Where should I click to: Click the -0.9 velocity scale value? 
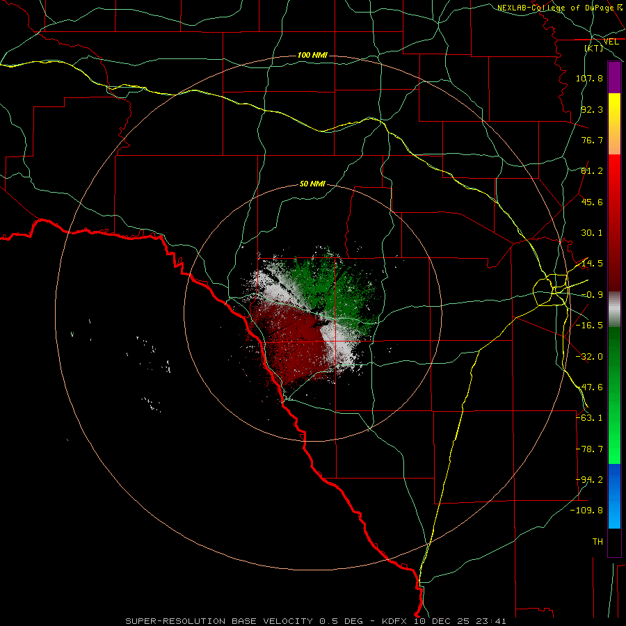click(592, 295)
